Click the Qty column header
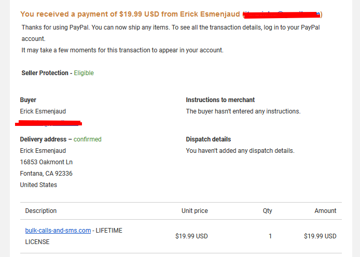This screenshot has height=257, width=360. coord(268,211)
